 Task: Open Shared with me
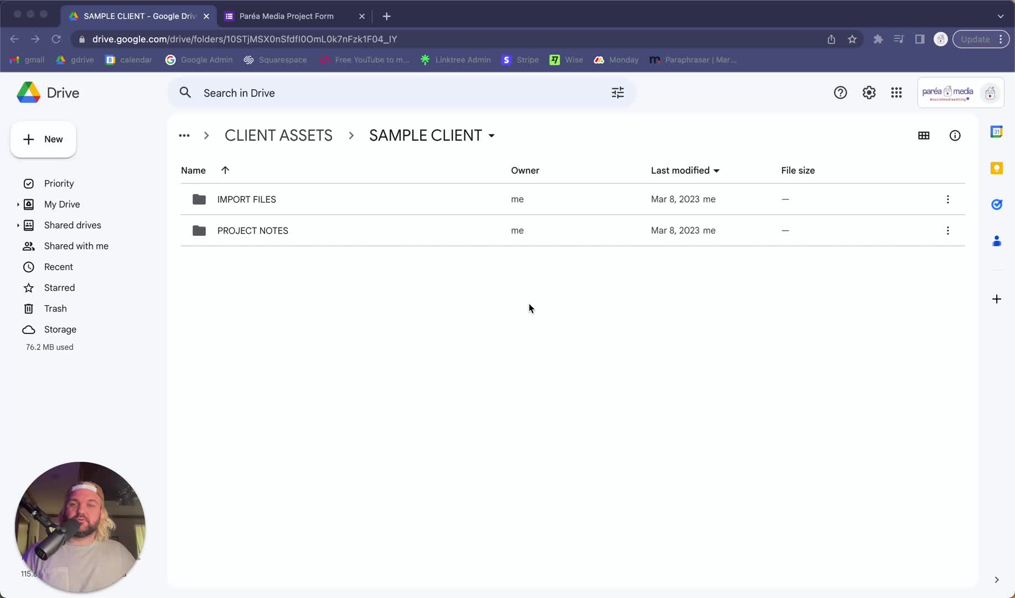[x=76, y=246]
